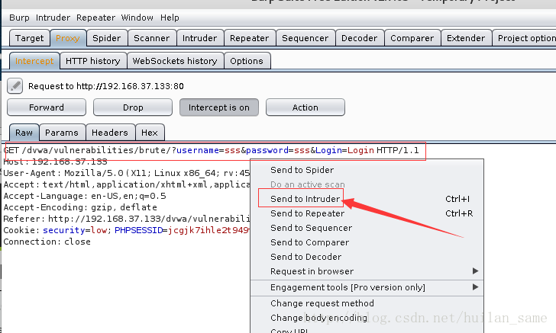The image size is (556, 333).
Task: Expand the Request in browser submenu arrow
Action: pyautogui.click(x=476, y=271)
